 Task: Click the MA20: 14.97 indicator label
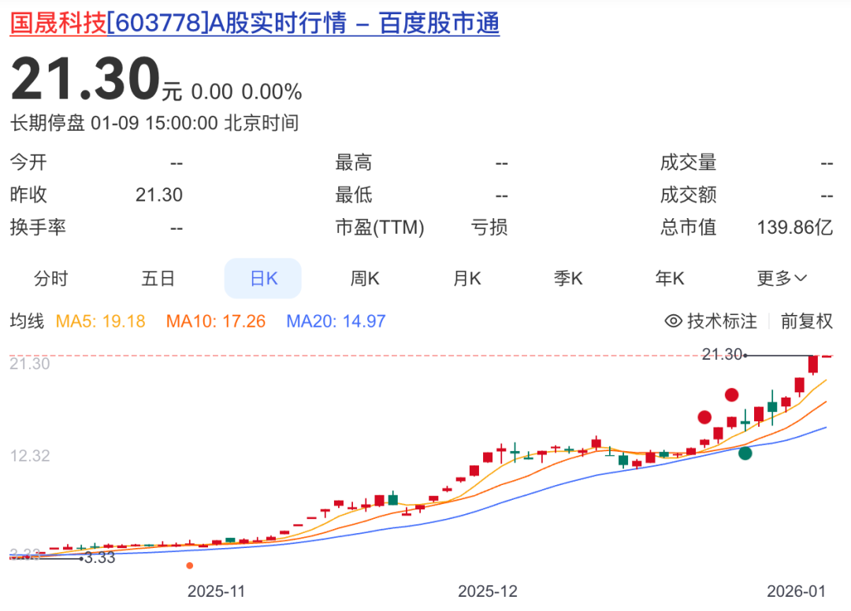coord(336,321)
